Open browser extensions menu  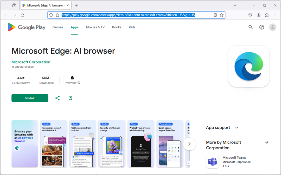point(267,15)
